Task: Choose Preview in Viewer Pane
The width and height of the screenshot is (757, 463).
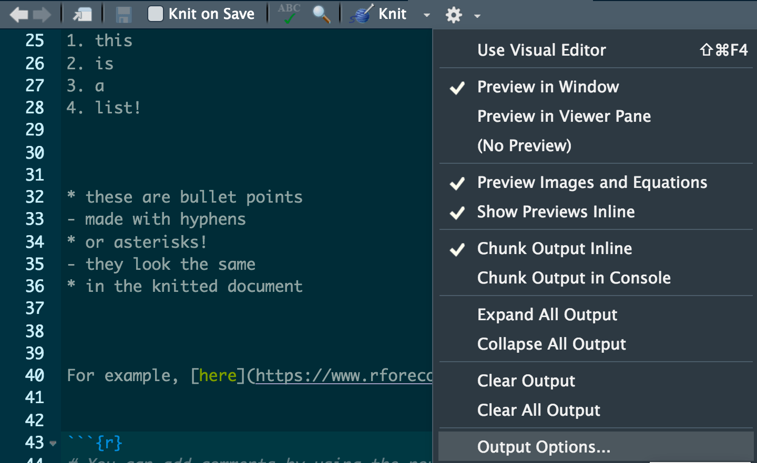Action: 564,116
